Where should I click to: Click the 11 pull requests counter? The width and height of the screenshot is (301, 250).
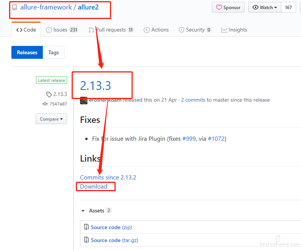coord(131,30)
